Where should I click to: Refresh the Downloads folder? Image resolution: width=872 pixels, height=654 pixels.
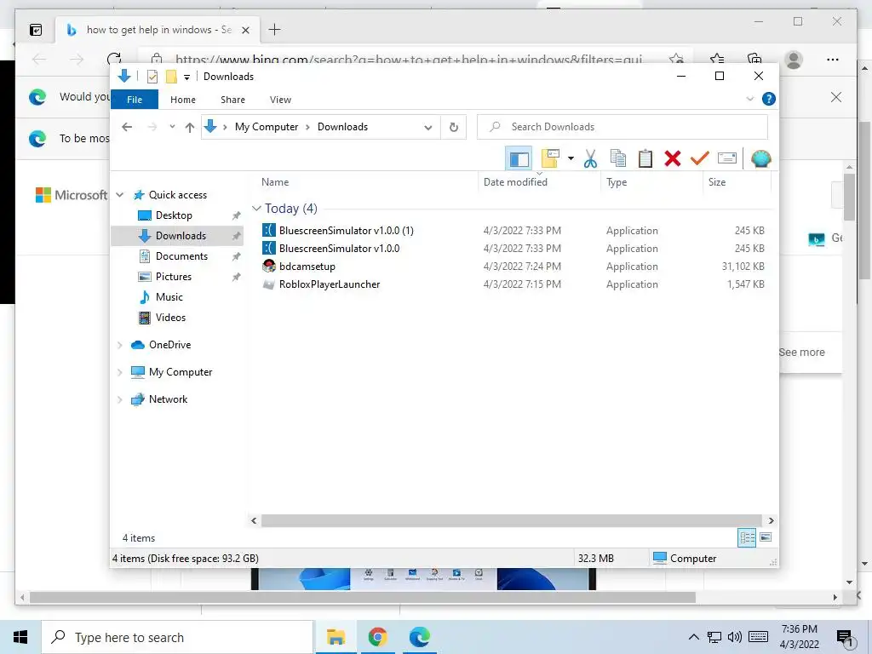coord(454,128)
